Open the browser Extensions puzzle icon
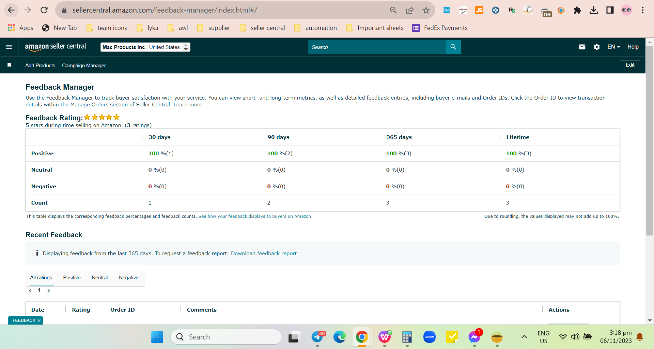Screen dimensions: 654x349 coord(577,10)
